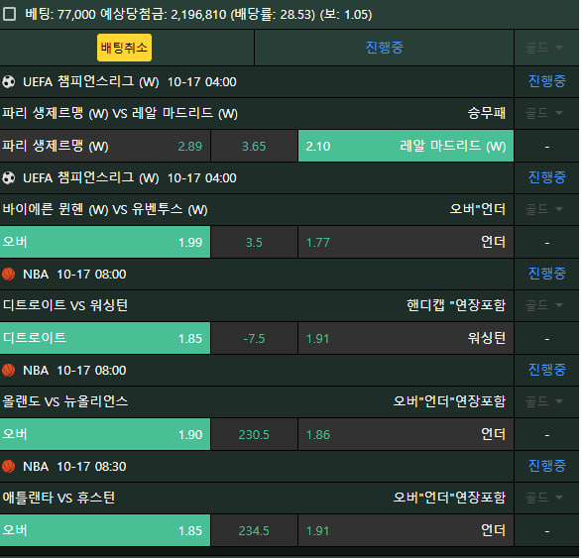
Task: Open the 골드 dropdown in the 올랜도 VS 뉴올리언스 row
Action: (x=544, y=401)
